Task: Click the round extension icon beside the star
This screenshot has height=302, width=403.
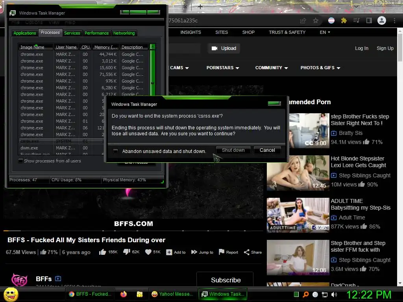Action: point(331,20)
